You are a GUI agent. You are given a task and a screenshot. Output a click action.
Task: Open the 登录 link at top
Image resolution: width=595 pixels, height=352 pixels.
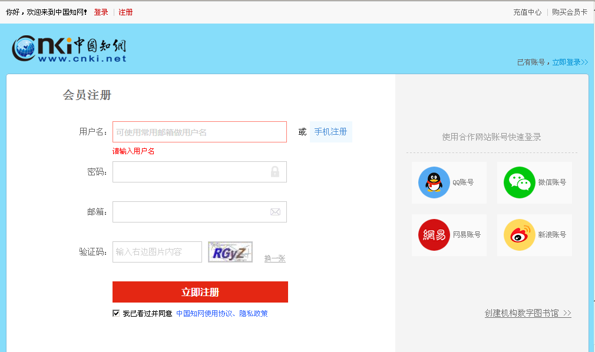(x=101, y=12)
